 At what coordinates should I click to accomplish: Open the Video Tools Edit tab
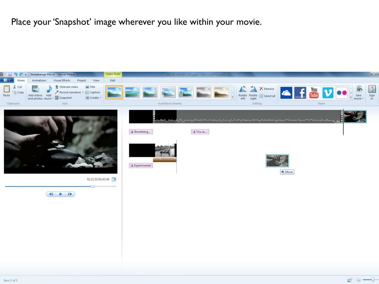[113, 80]
